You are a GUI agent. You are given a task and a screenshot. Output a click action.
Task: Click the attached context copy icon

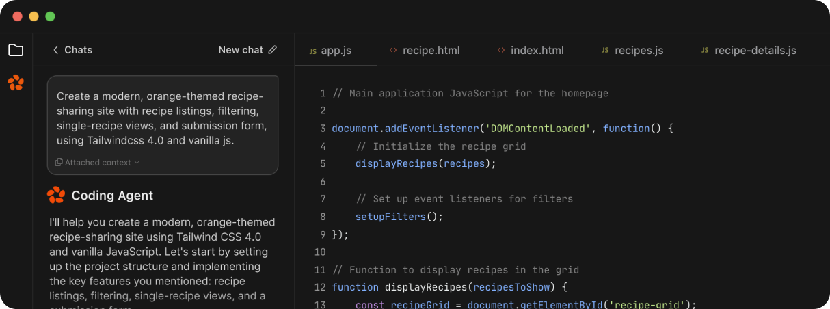click(x=59, y=163)
